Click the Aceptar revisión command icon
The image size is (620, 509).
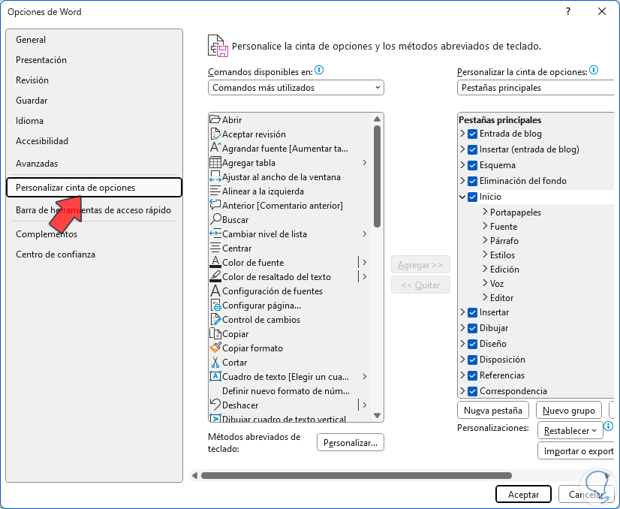pos(215,134)
